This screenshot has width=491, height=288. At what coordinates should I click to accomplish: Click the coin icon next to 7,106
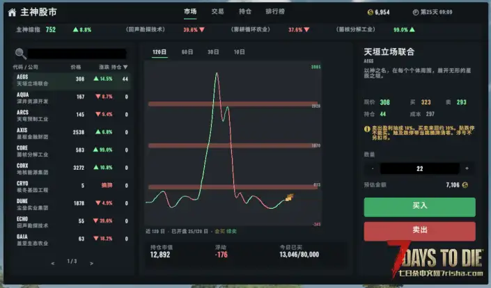point(465,185)
